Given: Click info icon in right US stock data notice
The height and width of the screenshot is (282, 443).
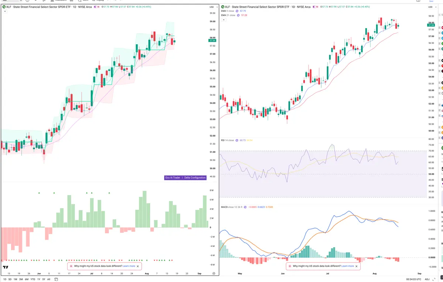Looking at the screenshot, I should (290, 266).
